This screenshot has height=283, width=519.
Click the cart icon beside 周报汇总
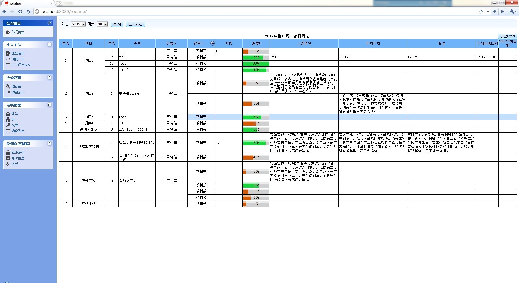pos(8,59)
